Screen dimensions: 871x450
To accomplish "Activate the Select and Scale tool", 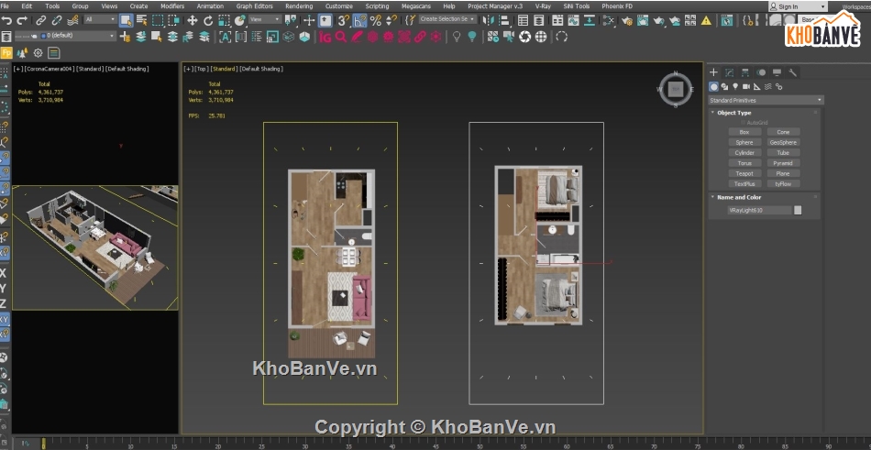I will point(224,20).
